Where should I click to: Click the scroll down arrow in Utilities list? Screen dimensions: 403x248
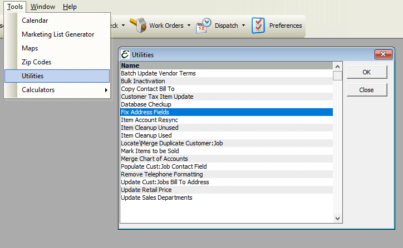337,218
